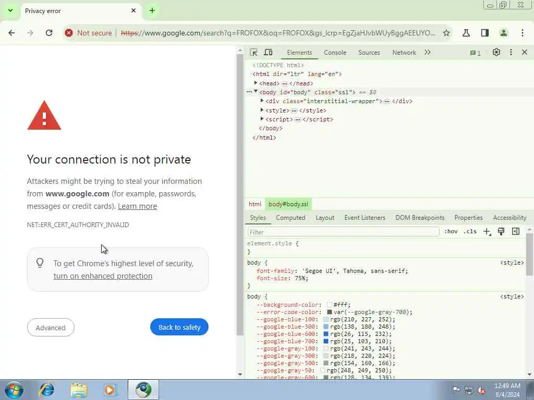
Task: Go back to previous page
Action: coord(11,33)
